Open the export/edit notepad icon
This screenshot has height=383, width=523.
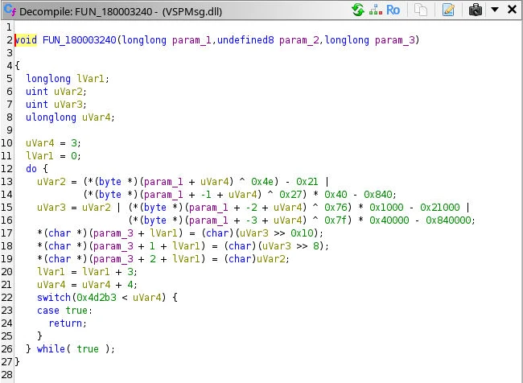(448, 10)
